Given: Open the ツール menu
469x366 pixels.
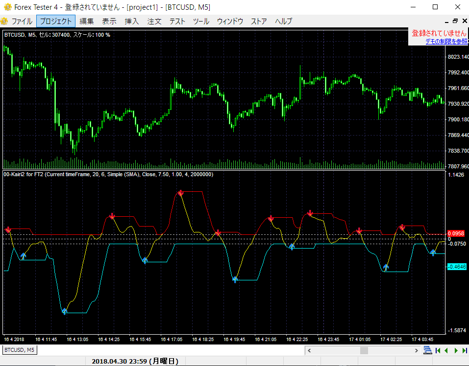Looking at the screenshot, I should (x=201, y=21).
